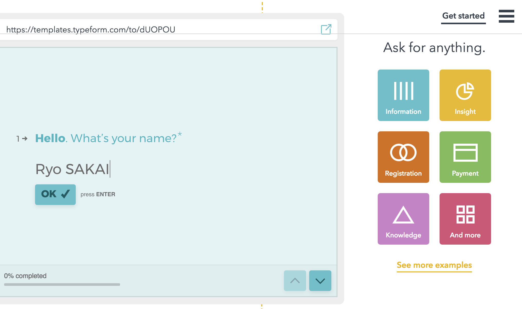Image resolution: width=522 pixels, height=309 pixels.
Task: Open the hamburger menu icon
Action: [x=506, y=16]
